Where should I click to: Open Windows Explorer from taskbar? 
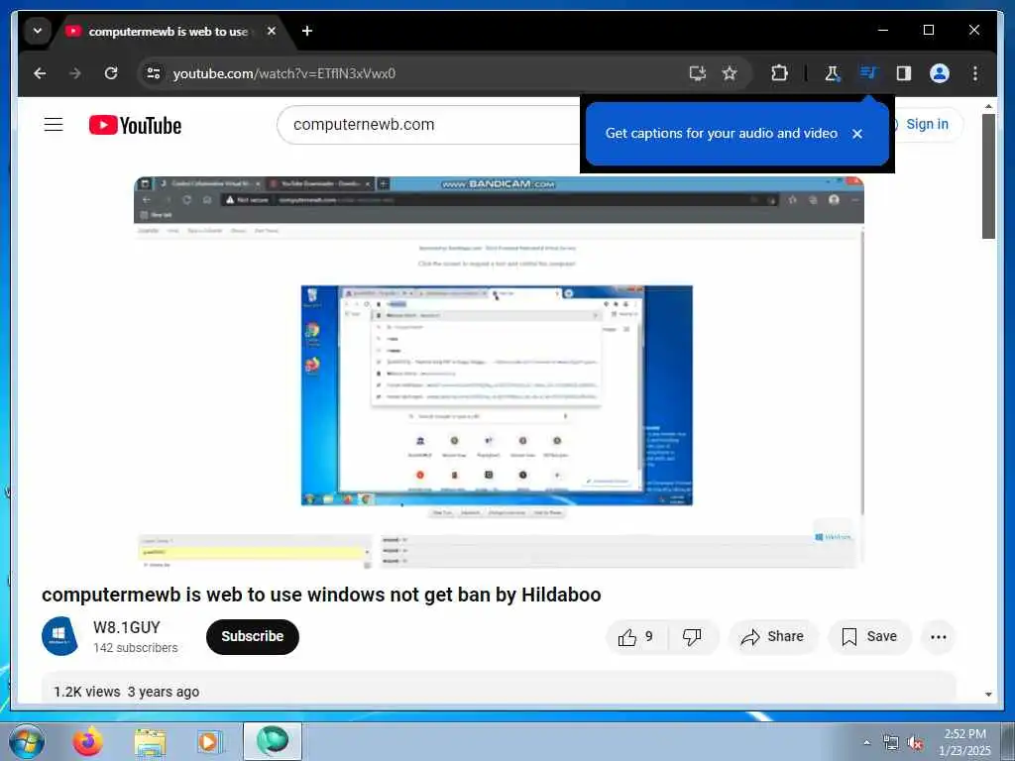tap(151, 741)
